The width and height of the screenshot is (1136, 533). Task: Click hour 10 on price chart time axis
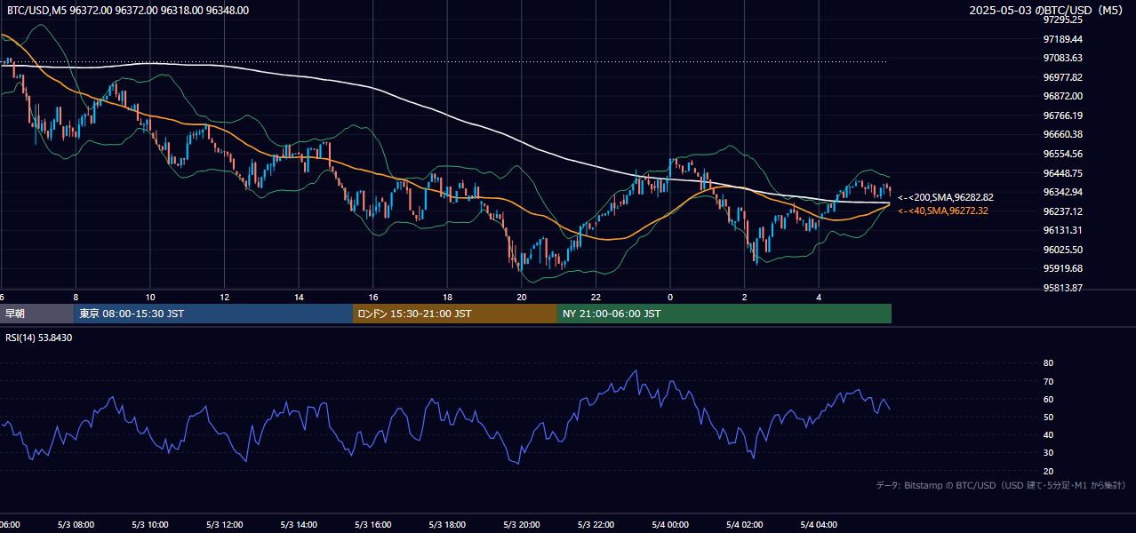point(150,298)
